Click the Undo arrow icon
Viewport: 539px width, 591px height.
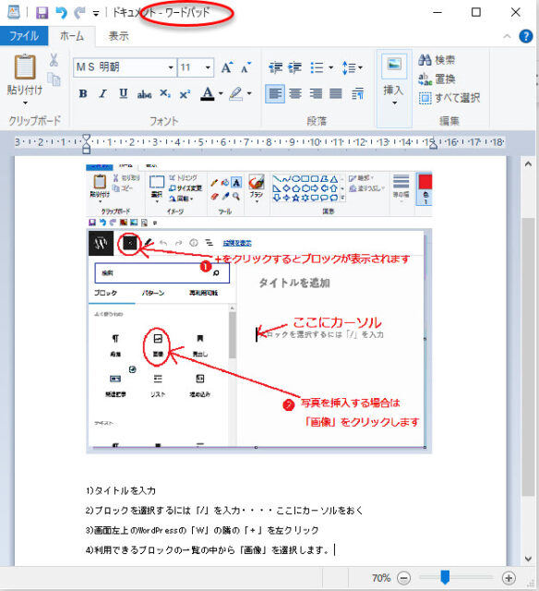pyautogui.click(x=61, y=13)
